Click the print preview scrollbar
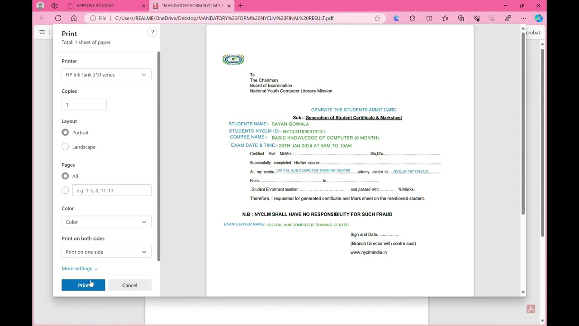The image size is (579, 326). click(523, 123)
